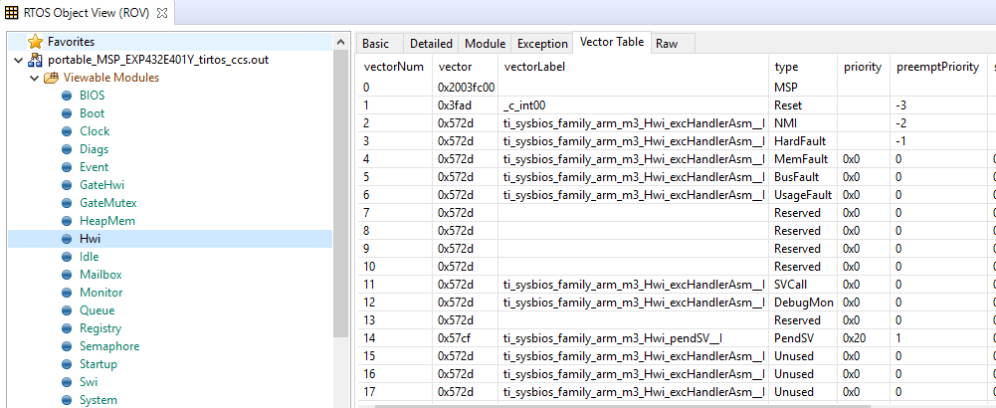Click the portable_MSP_EXP432E401Y .out file icon
Image resolution: width=996 pixels, height=408 pixels.
36,60
